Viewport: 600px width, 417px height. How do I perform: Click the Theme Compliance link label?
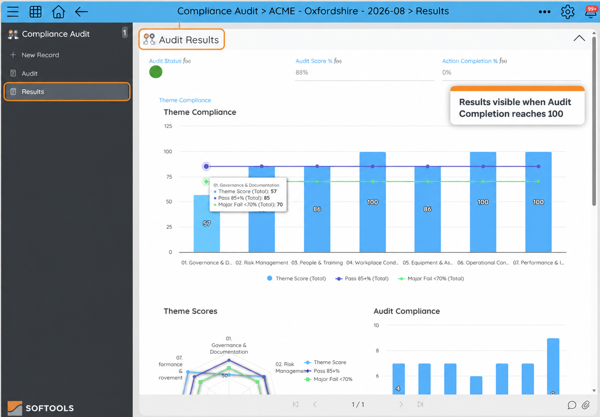point(185,100)
